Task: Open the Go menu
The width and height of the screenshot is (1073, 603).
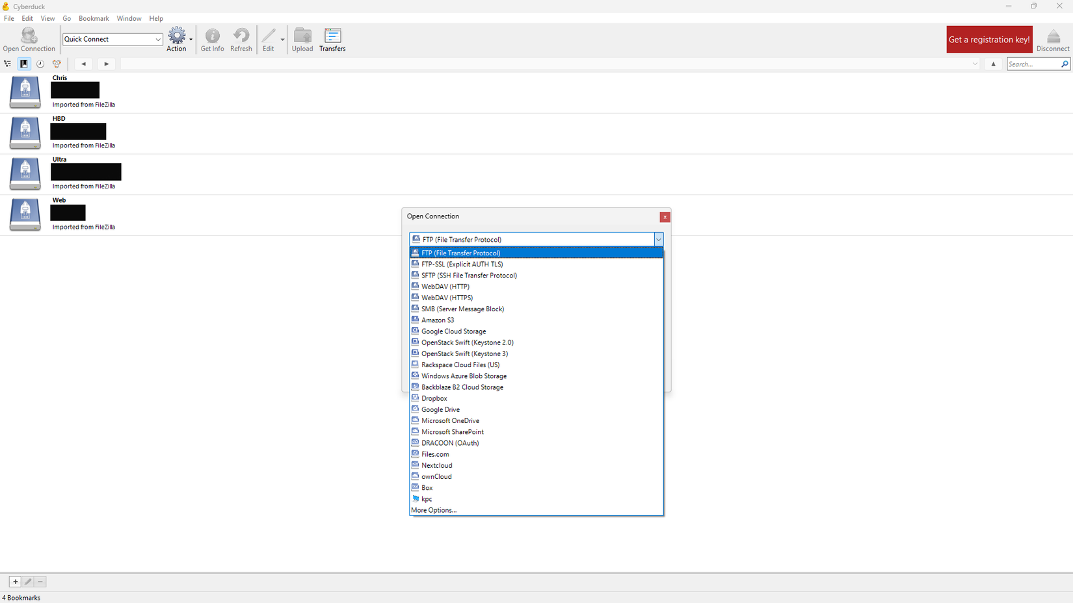Action: 66,18
